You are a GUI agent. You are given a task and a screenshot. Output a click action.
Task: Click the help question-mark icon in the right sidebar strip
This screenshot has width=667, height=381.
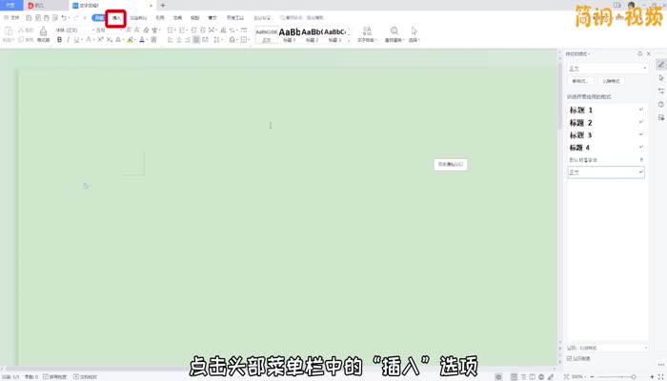660,104
